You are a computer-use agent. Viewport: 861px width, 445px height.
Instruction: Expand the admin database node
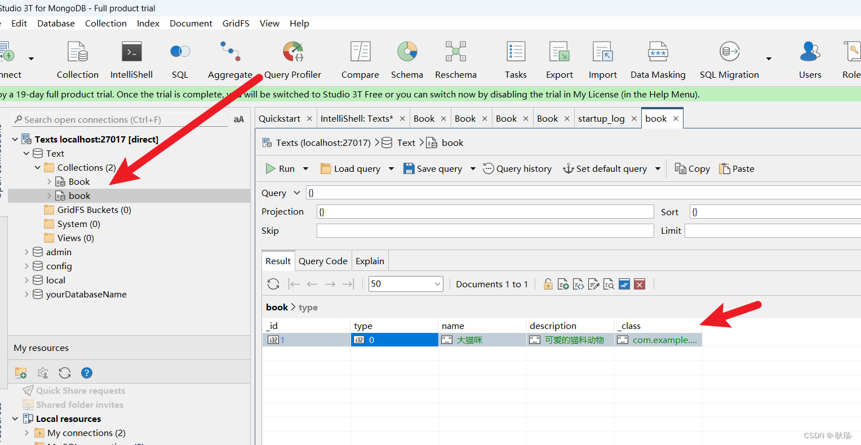click(x=26, y=252)
